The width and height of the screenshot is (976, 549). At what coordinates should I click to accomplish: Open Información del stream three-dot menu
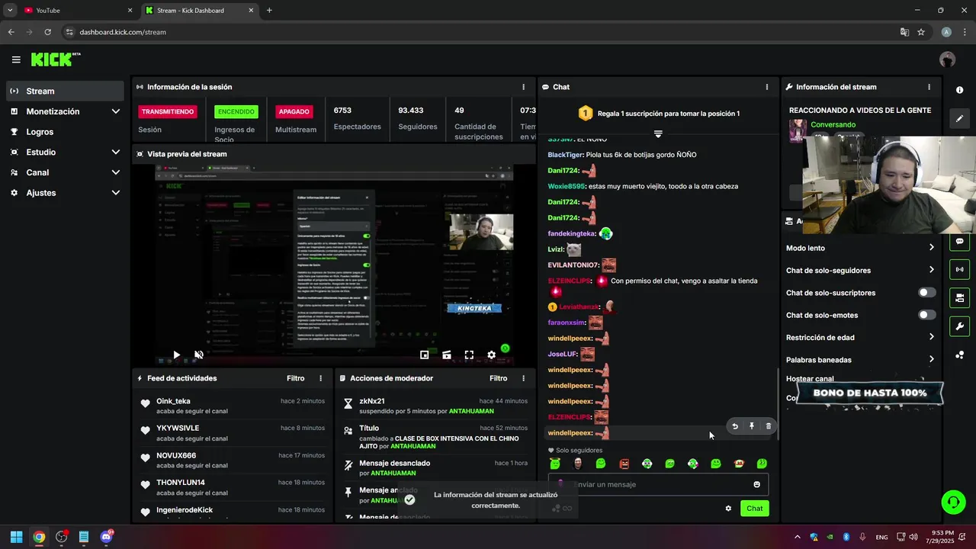click(929, 87)
